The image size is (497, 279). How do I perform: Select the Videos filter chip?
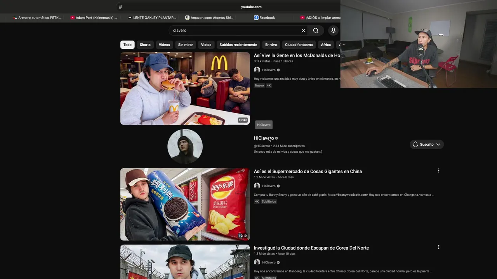click(x=164, y=45)
